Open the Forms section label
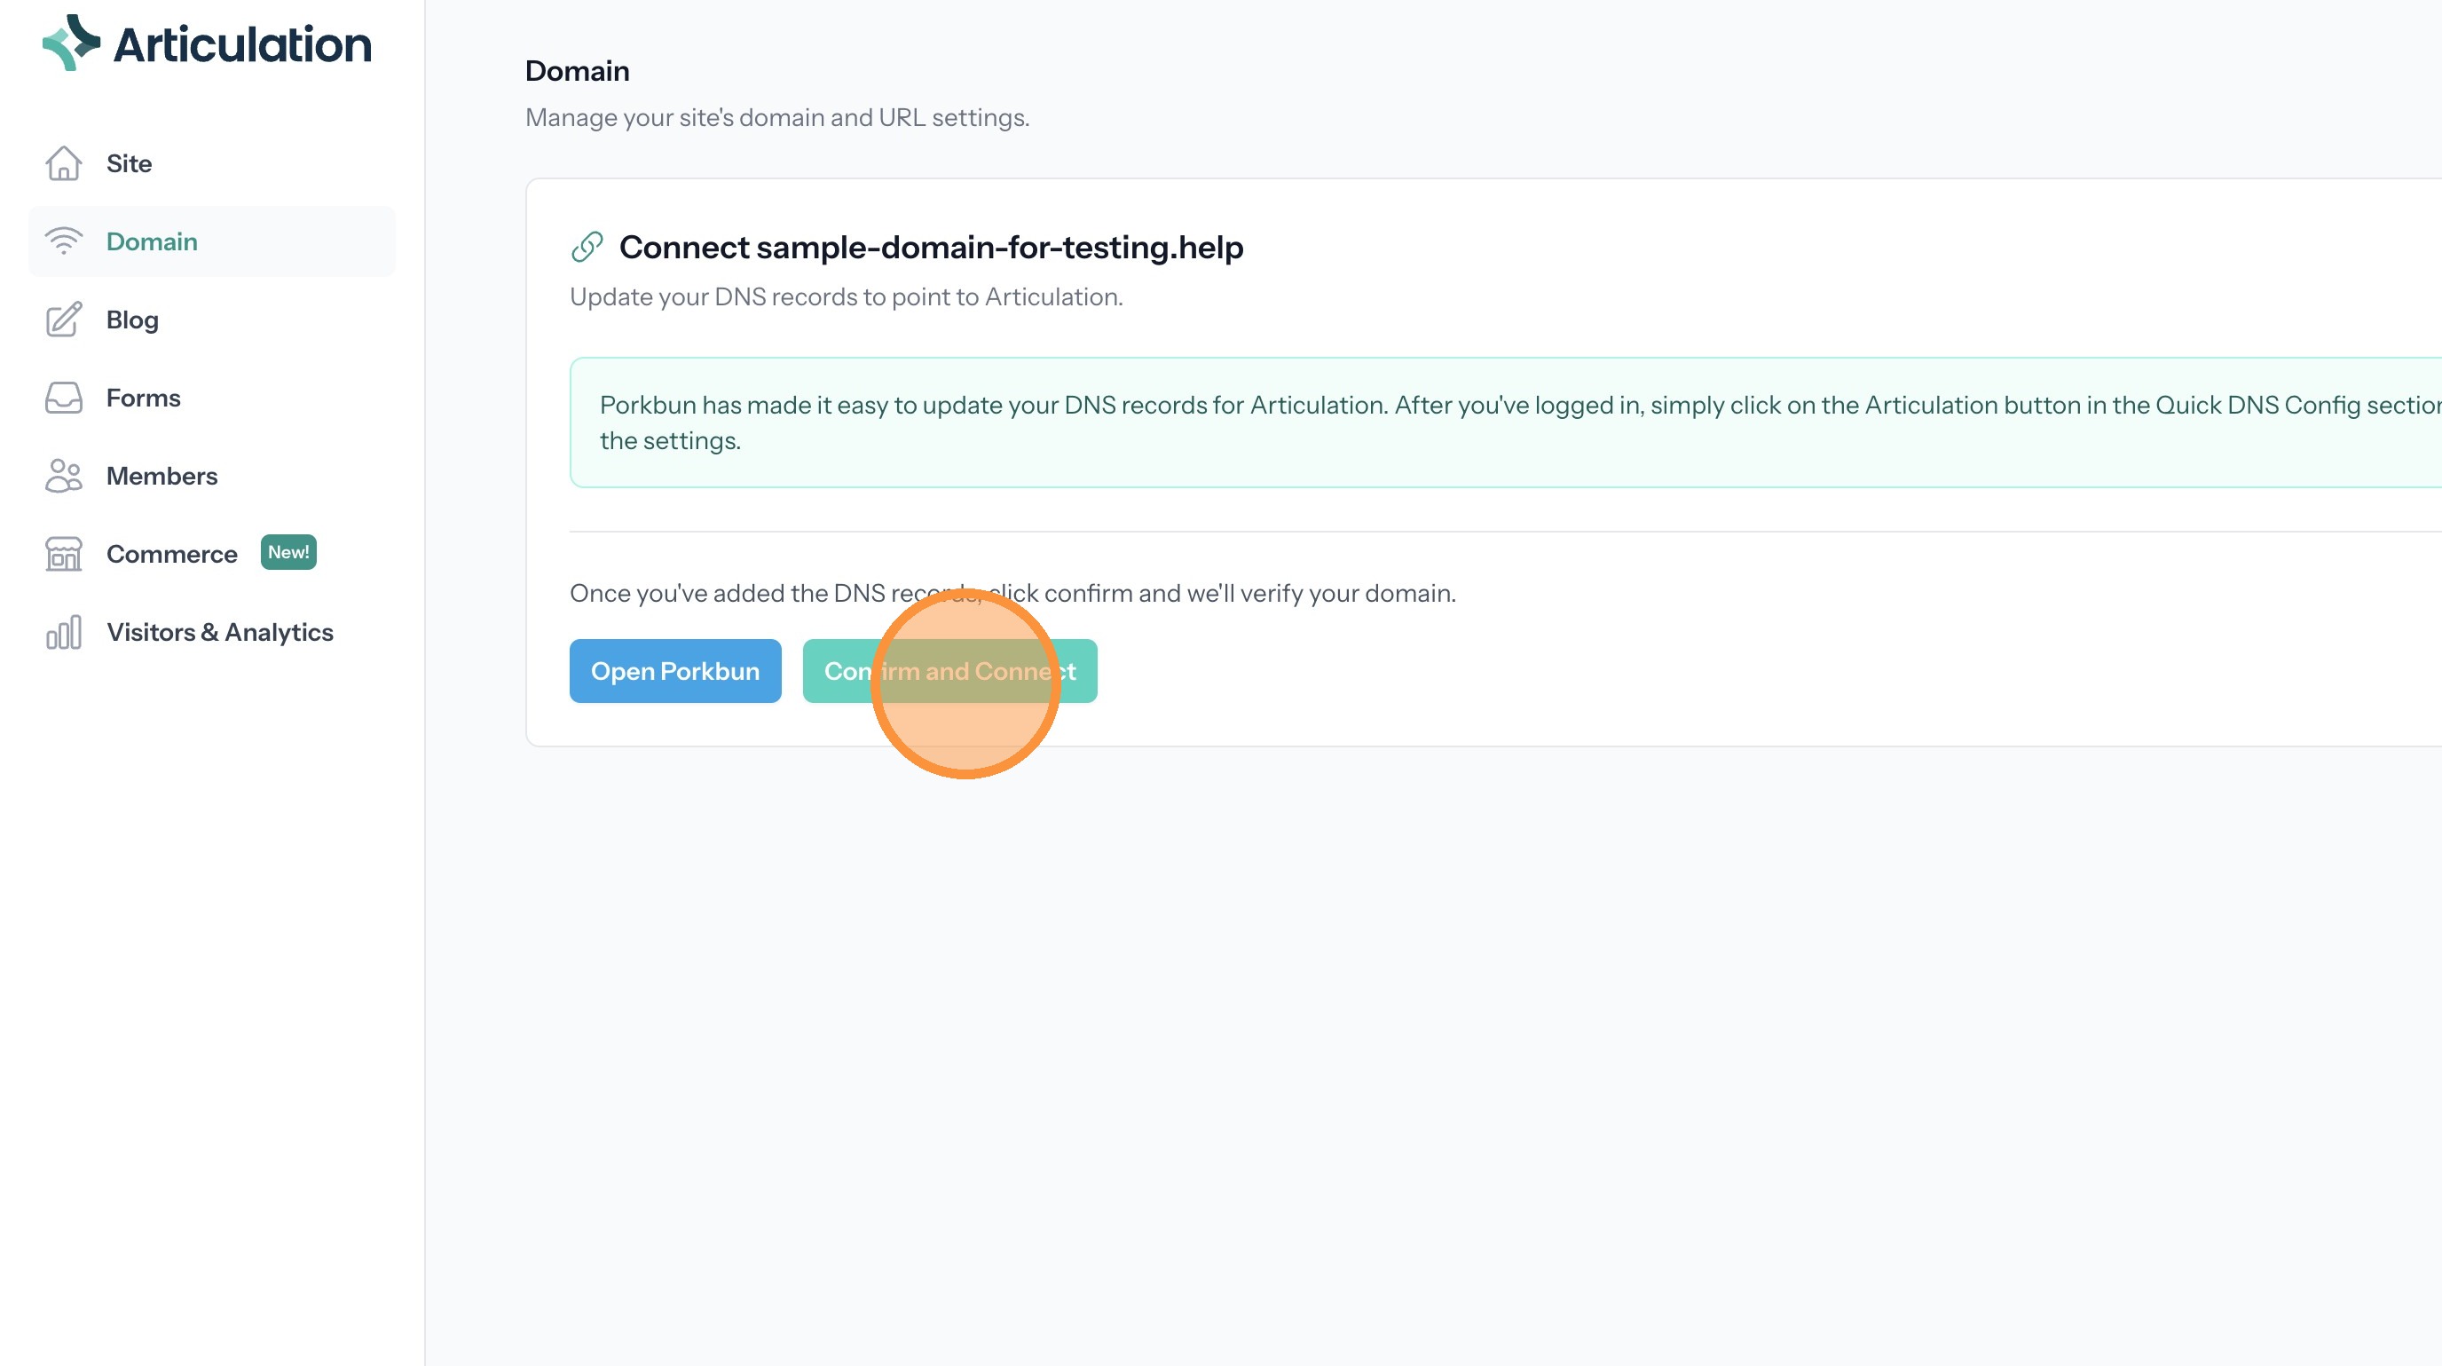The height and width of the screenshot is (1366, 2442). pyautogui.click(x=143, y=397)
